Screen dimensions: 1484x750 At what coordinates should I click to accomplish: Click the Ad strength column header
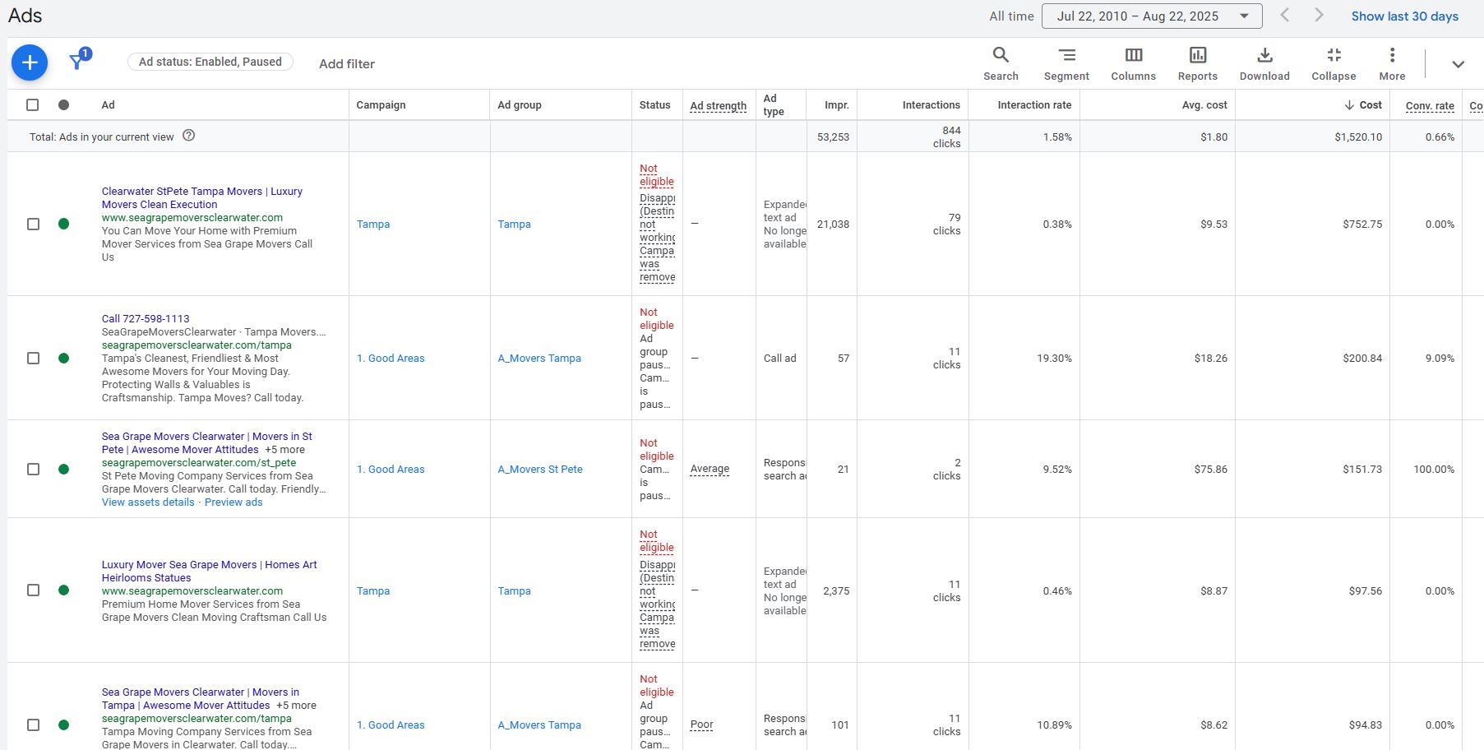click(718, 105)
